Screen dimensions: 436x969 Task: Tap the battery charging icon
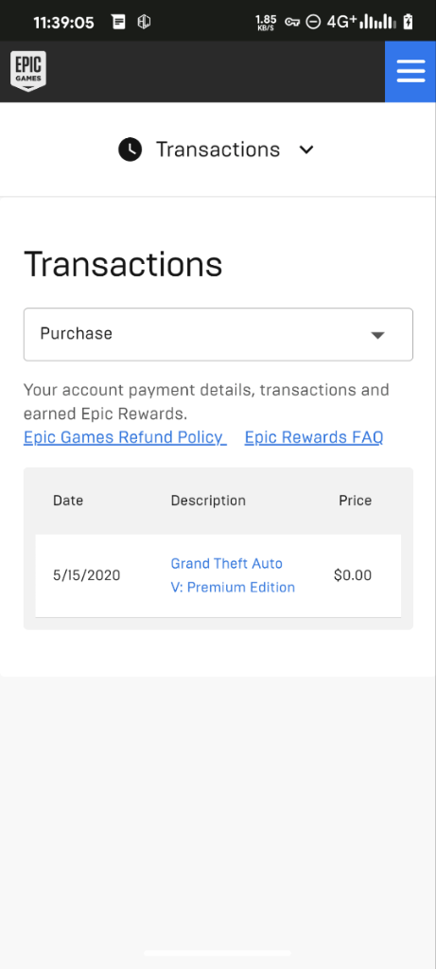click(x=408, y=23)
